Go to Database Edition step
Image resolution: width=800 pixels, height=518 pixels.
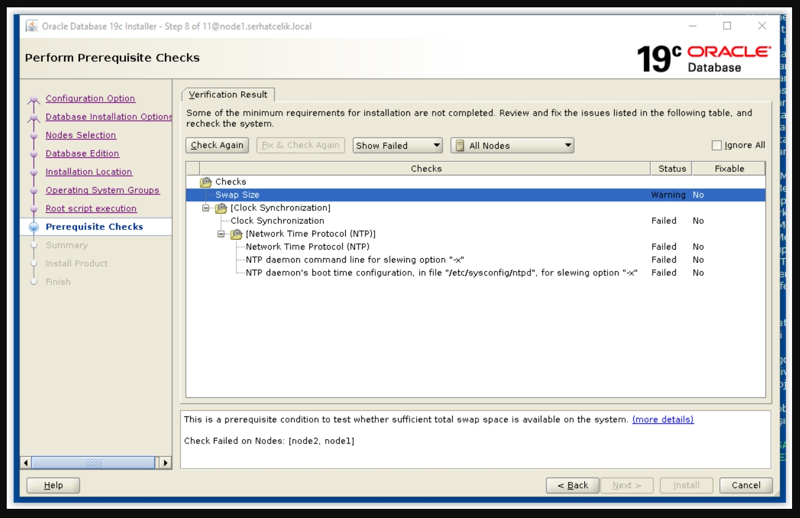click(83, 154)
